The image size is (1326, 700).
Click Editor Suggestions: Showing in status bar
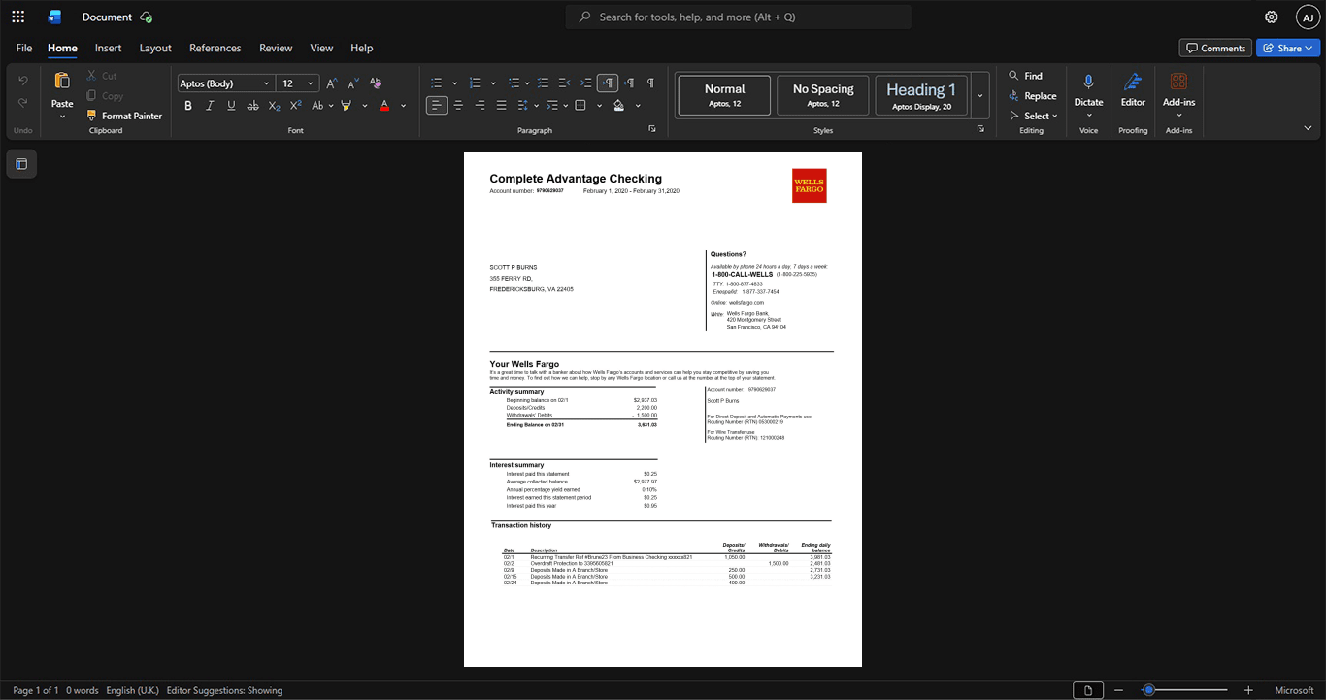pyautogui.click(x=224, y=690)
